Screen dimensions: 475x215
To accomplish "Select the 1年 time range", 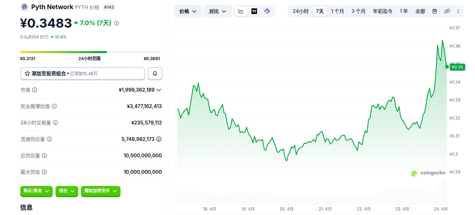I will [x=404, y=11].
